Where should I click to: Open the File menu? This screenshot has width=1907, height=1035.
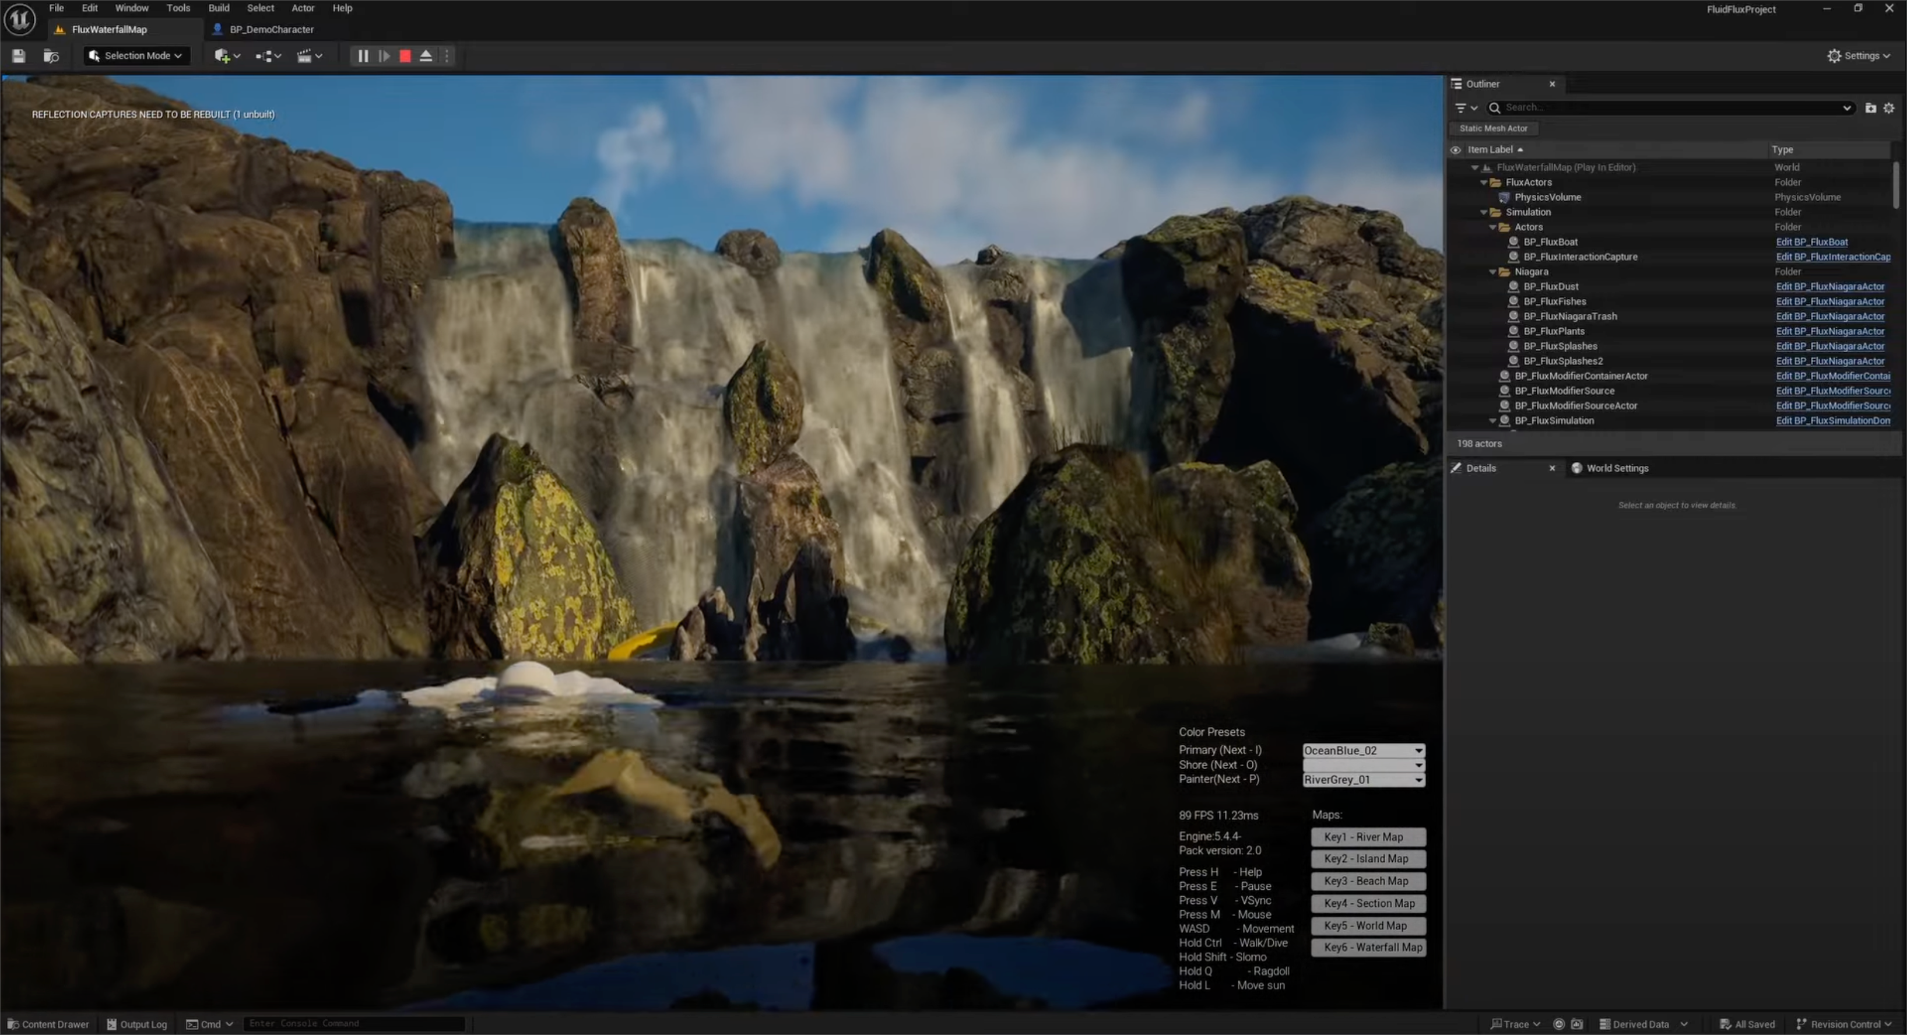(57, 8)
